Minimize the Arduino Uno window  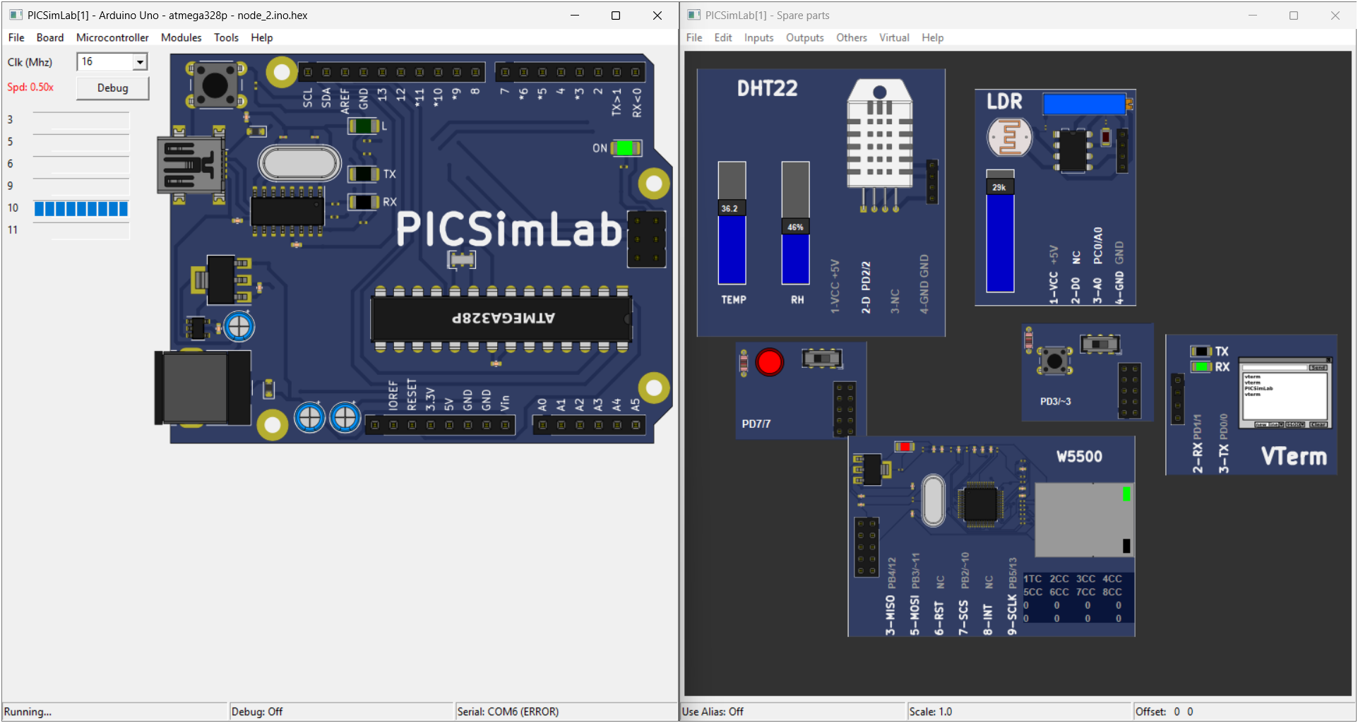(575, 15)
